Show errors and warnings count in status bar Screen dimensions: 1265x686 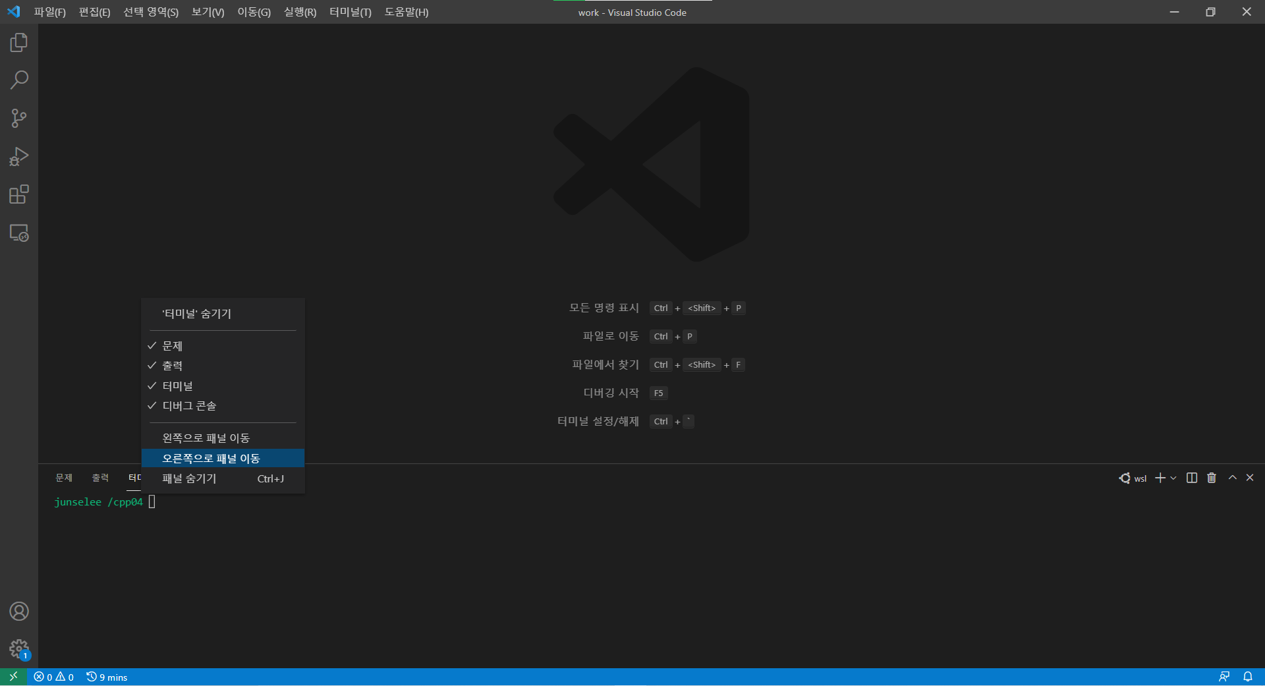click(54, 677)
